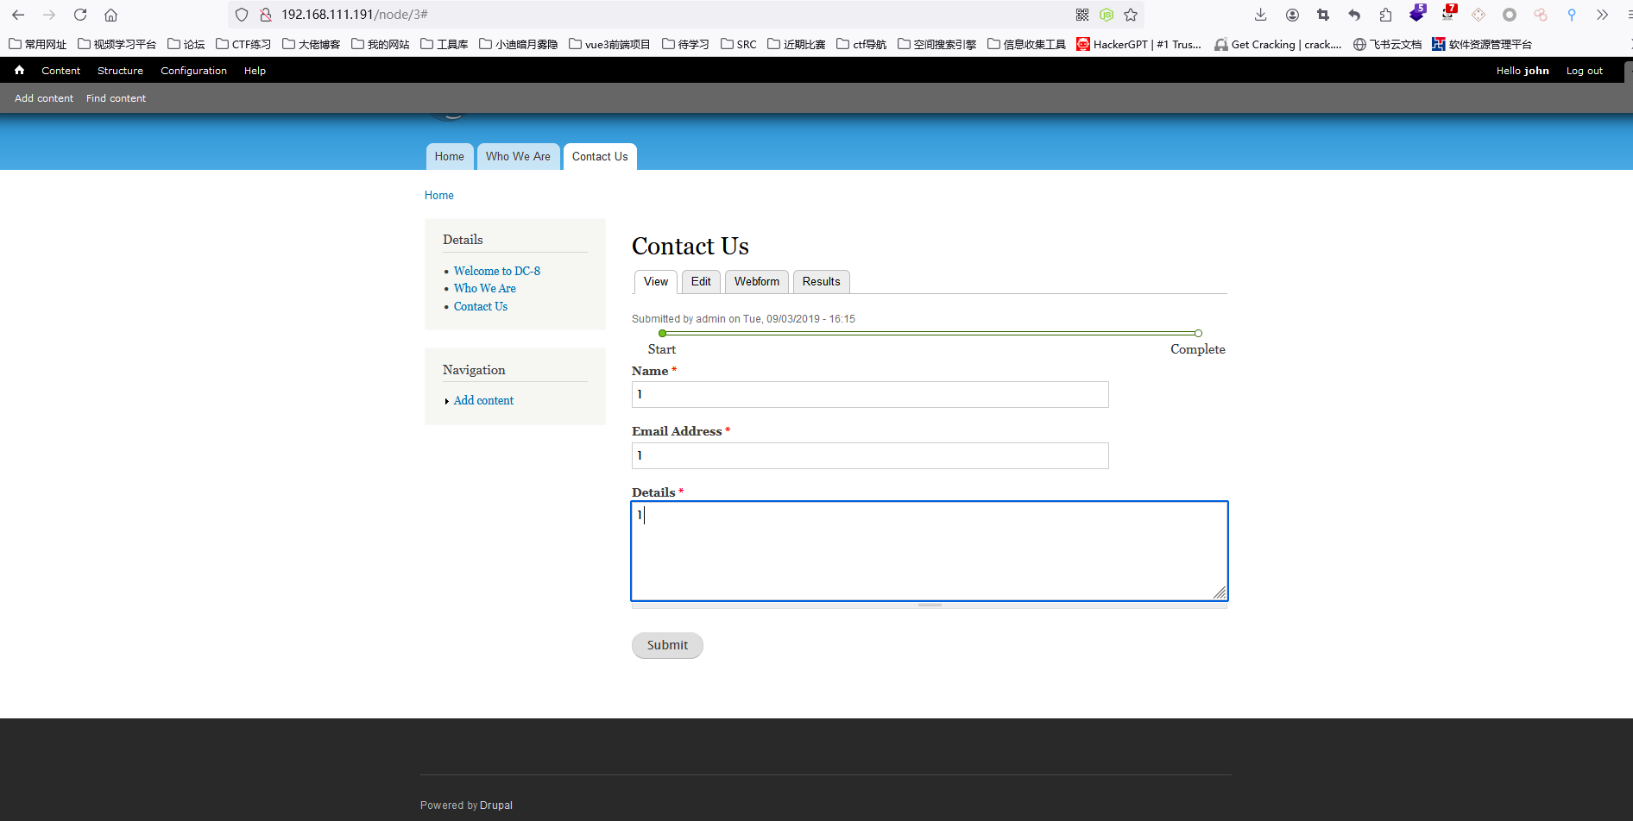Open the Structure admin menu
This screenshot has width=1633, height=821.
click(120, 71)
